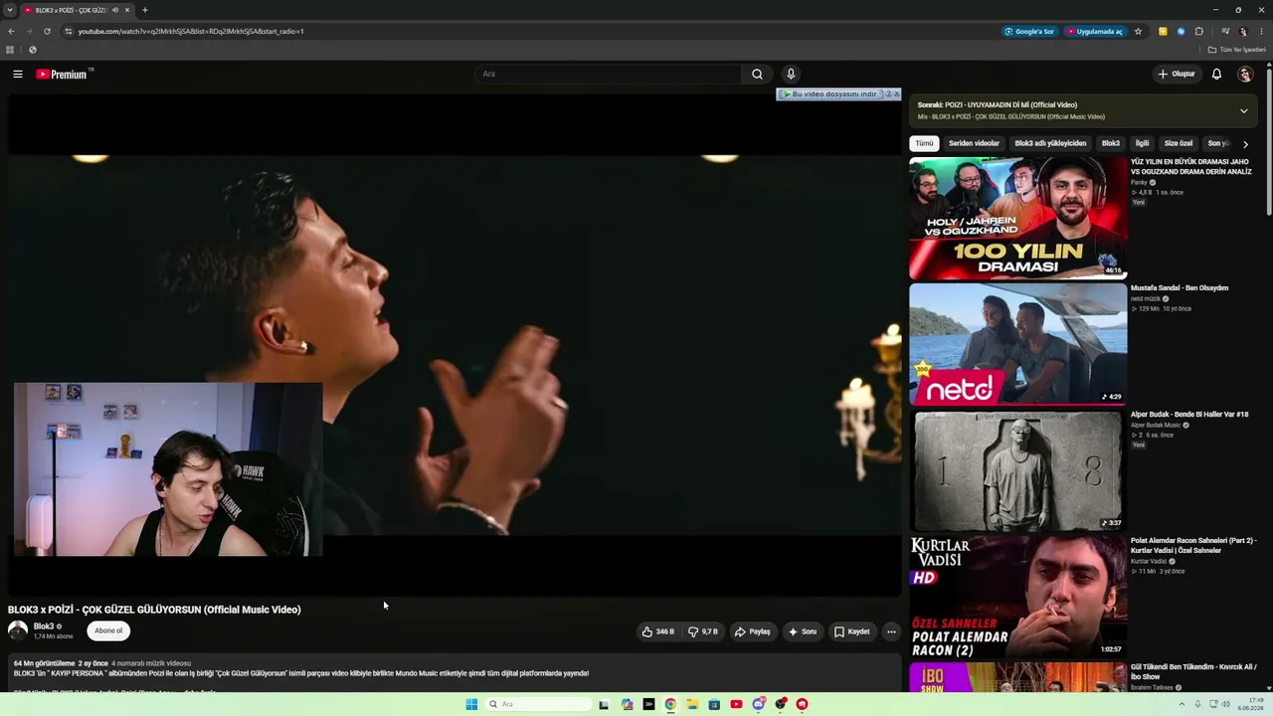Open more actions menu under the video
This screenshot has width=1273, height=716.
pos(891,631)
